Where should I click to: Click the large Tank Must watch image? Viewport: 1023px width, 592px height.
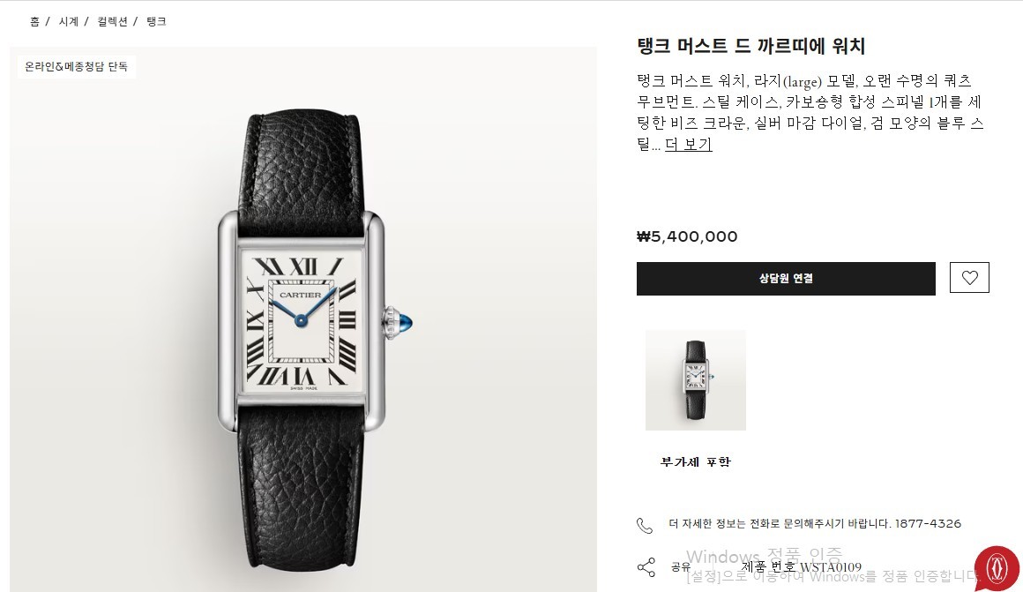[302, 319]
